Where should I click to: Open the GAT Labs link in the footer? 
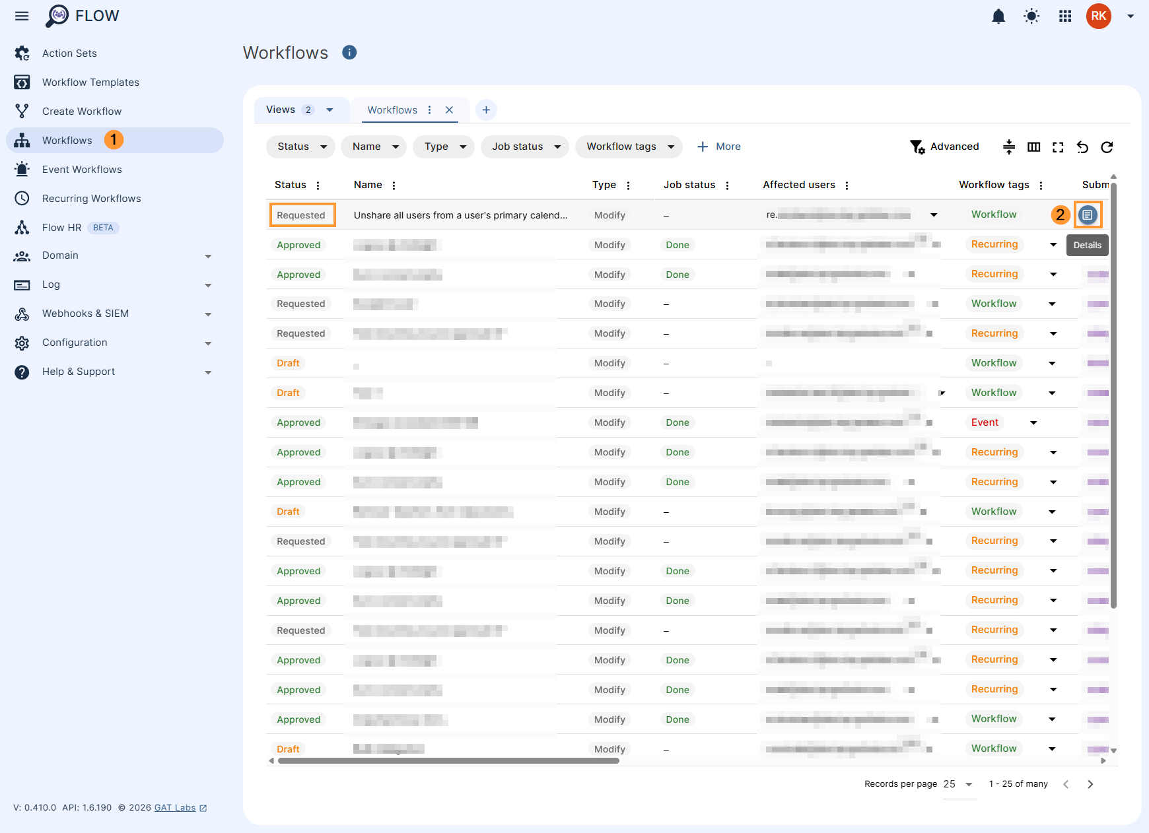click(x=174, y=807)
